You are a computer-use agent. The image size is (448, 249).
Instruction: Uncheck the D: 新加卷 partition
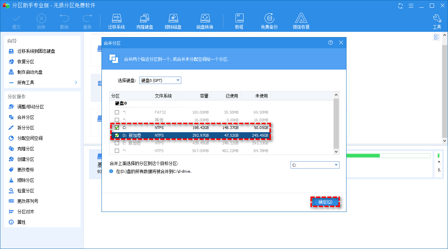click(117, 135)
